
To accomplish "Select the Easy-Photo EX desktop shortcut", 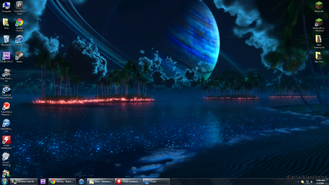I will [x=6, y=75].
